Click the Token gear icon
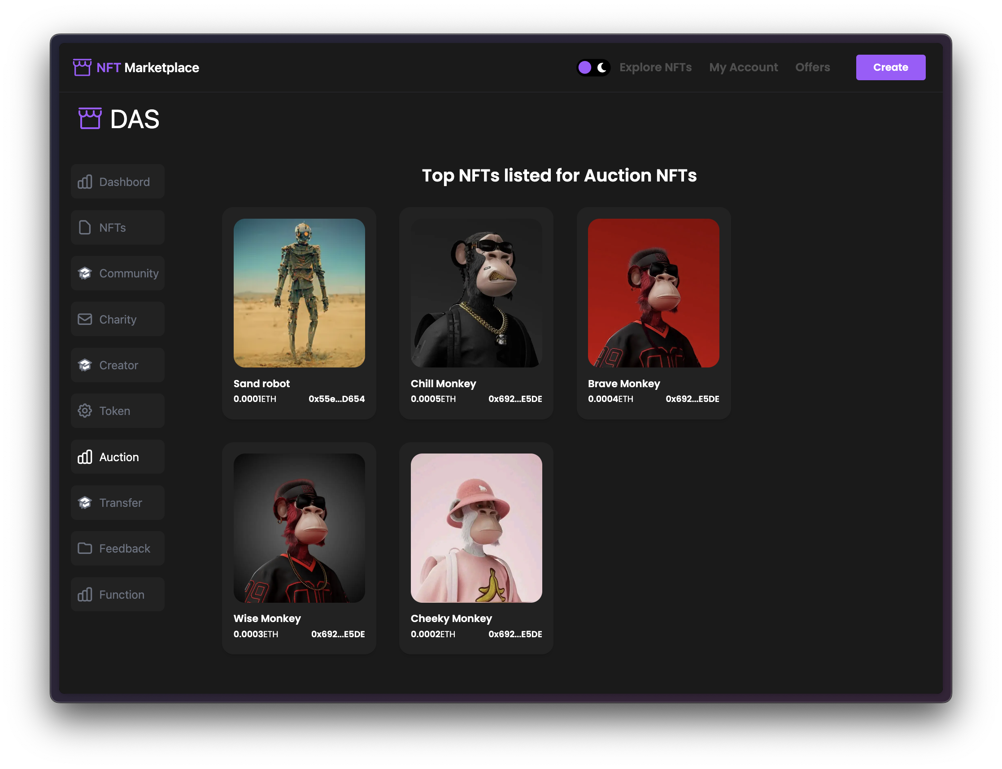The image size is (1002, 769). pos(85,410)
